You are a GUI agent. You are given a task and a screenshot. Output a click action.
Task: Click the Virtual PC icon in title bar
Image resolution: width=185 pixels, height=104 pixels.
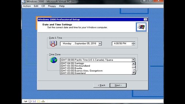click(x=24, y=1)
